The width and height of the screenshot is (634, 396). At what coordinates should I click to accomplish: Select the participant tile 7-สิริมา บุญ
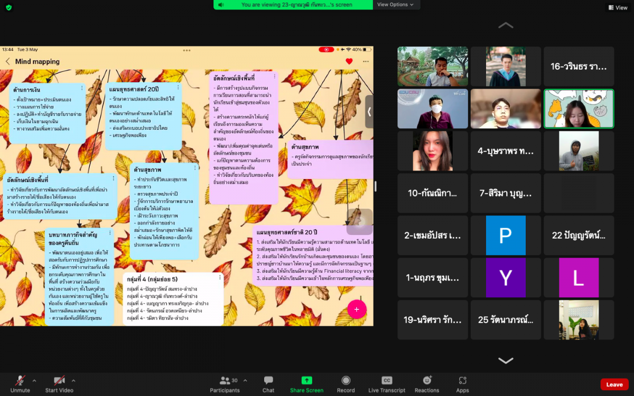coord(506,193)
